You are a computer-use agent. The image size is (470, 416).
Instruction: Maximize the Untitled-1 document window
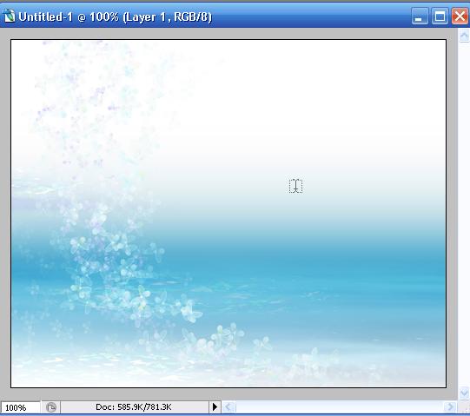pos(440,16)
